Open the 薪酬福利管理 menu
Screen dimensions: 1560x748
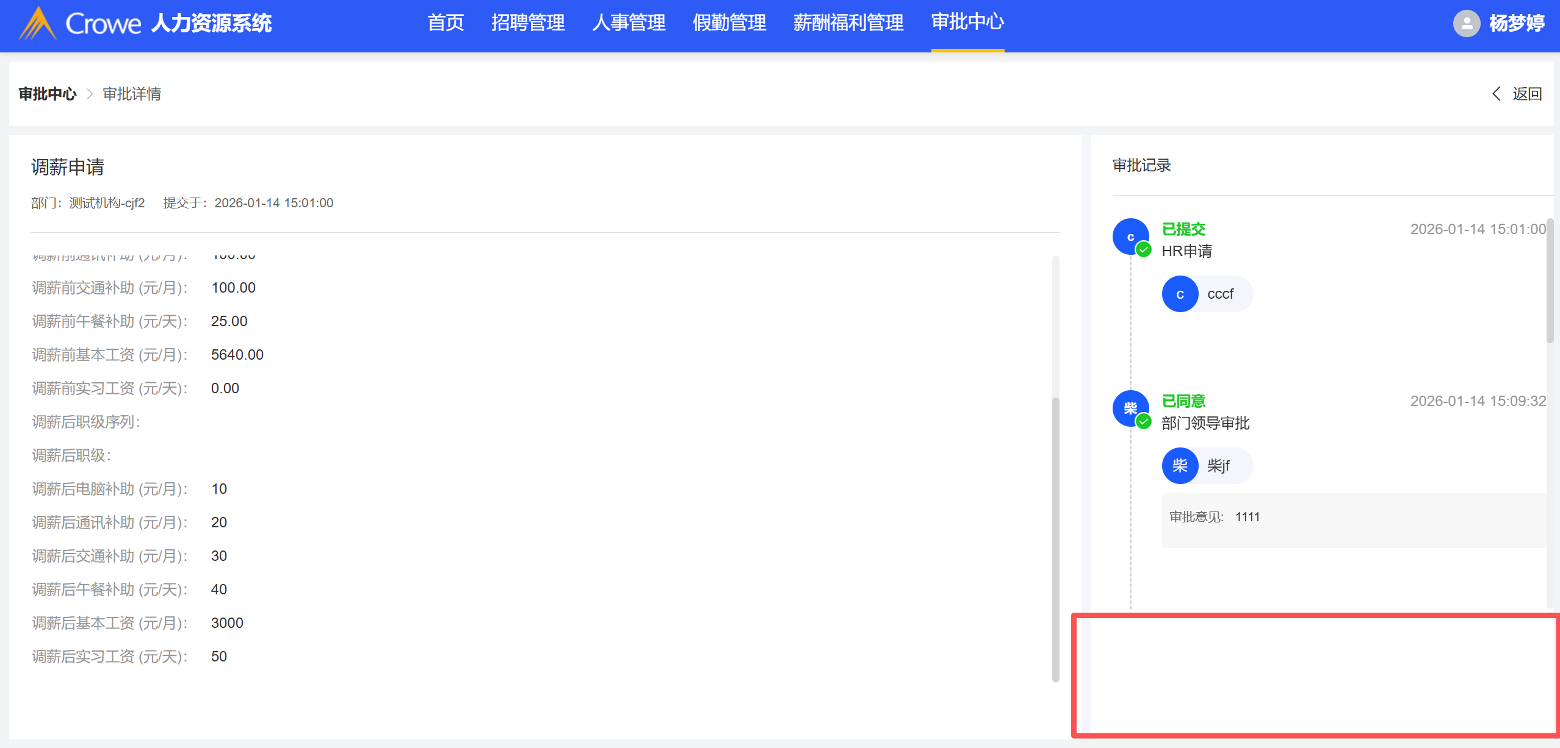(x=848, y=23)
